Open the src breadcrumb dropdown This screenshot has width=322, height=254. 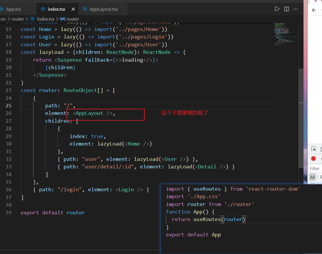coord(3,19)
